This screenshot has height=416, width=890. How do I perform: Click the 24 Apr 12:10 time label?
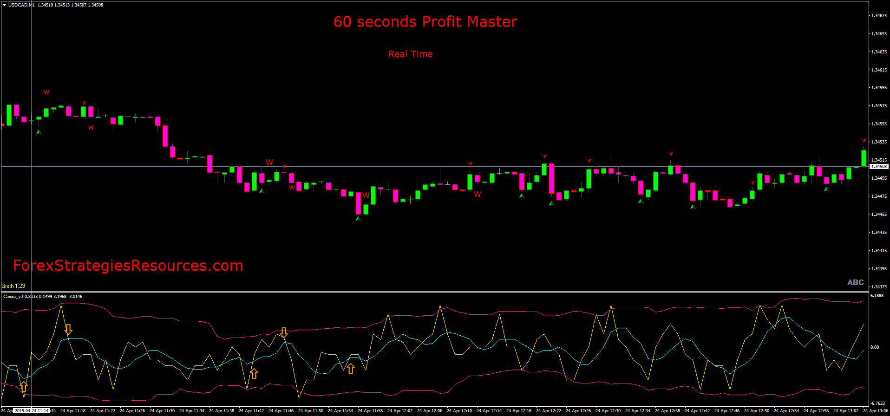(x=459, y=411)
